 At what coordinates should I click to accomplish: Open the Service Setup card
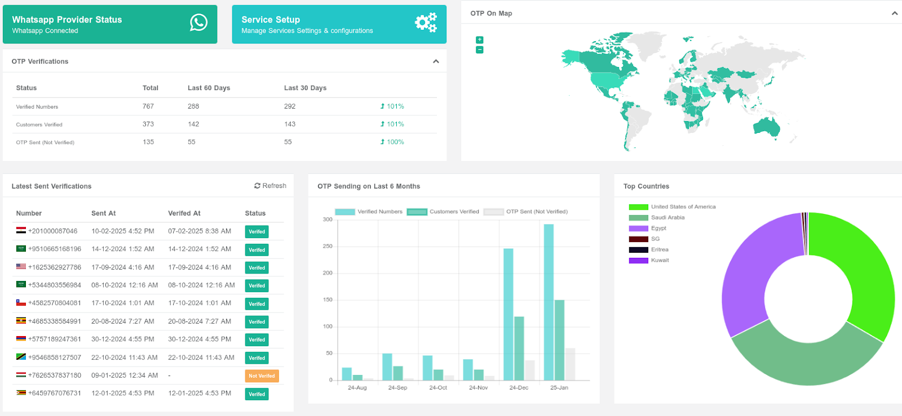pyautogui.click(x=339, y=24)
